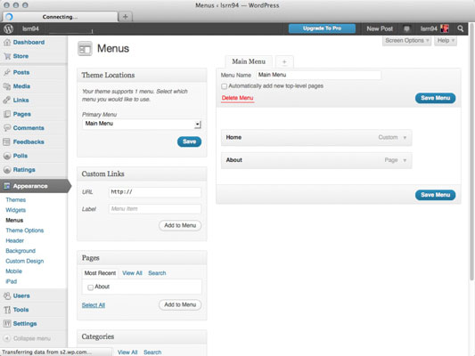
Task: Add a new menu with plus tab
Action: coord(284,62)
